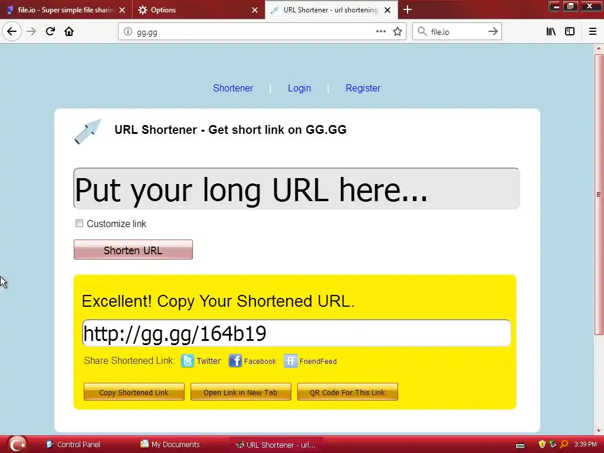The width and height of the screenshot is (604, 453).
Task: Toggle the sidebar view icon
Action: 570,31
